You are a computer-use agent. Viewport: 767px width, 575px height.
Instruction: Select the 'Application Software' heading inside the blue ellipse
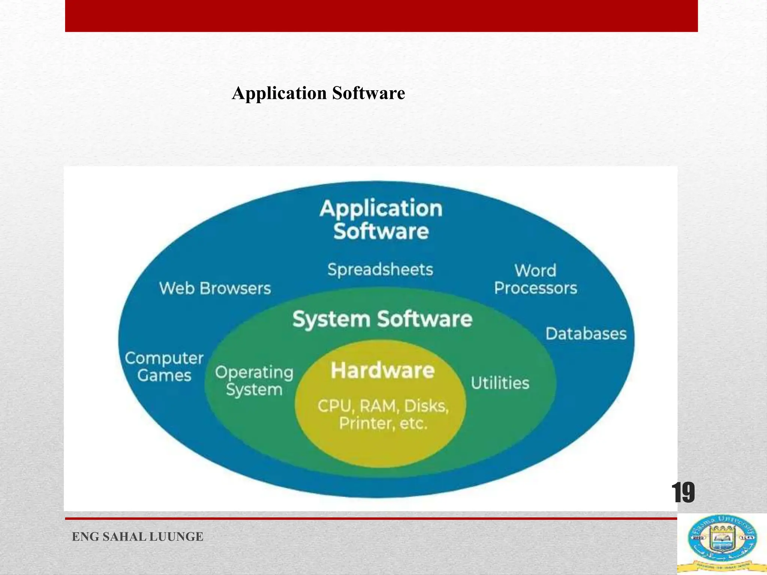[381, 219]
